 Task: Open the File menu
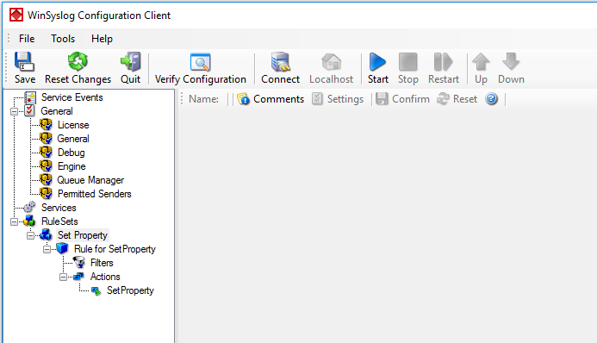[27, 39]
